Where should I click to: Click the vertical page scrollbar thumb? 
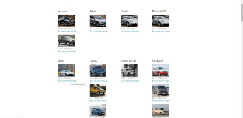coord(242,13)
